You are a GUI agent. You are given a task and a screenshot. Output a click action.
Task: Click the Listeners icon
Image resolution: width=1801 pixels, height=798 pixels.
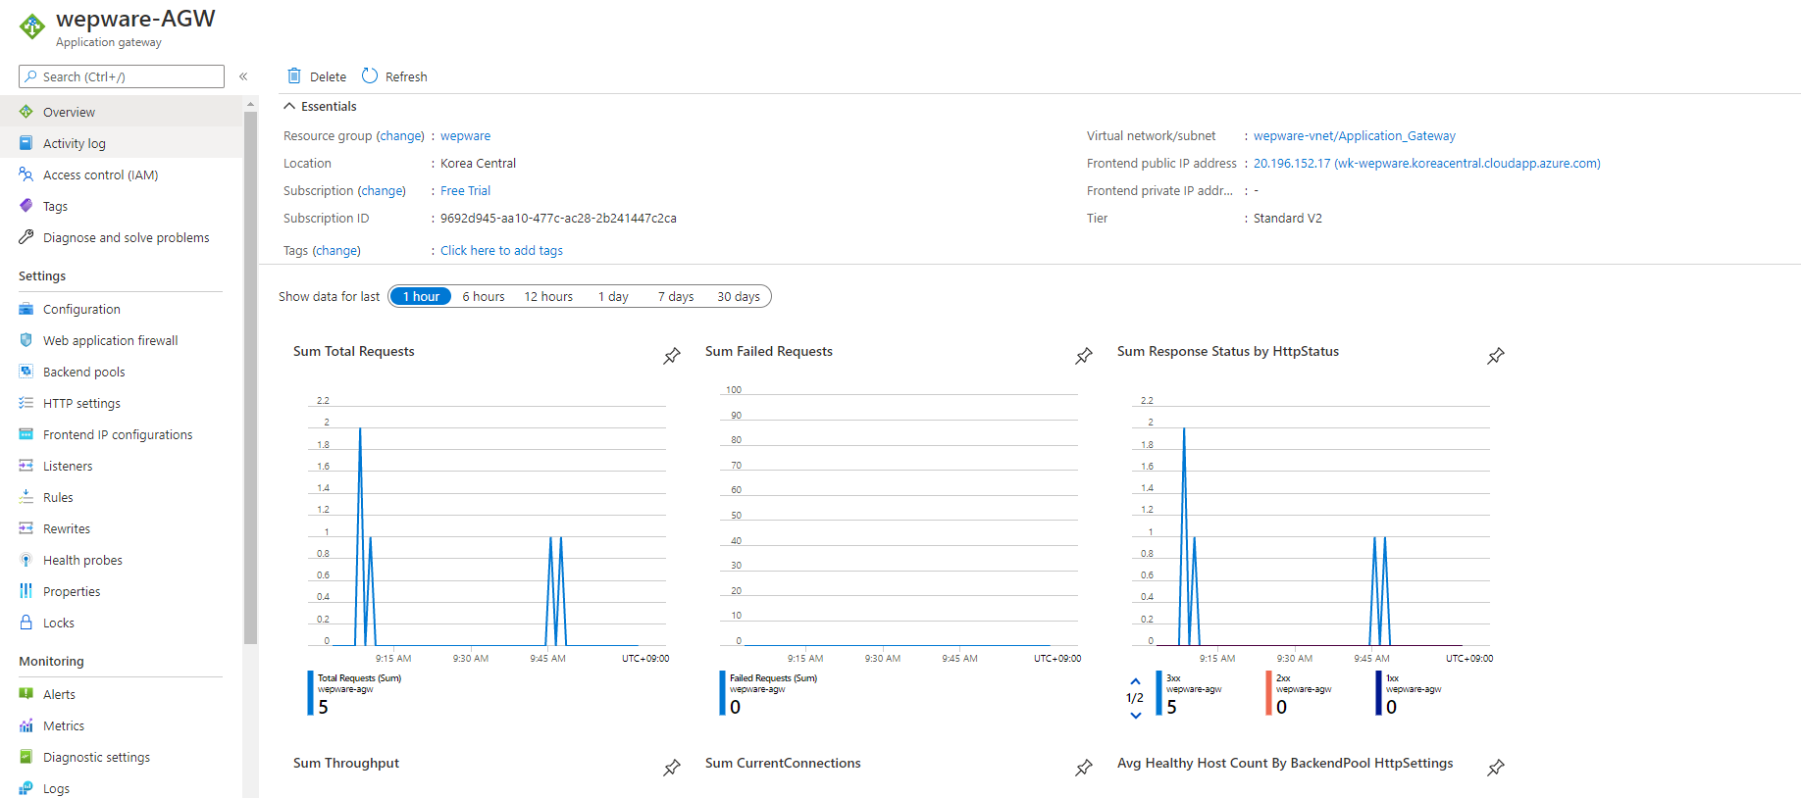(x=26, y=466)
